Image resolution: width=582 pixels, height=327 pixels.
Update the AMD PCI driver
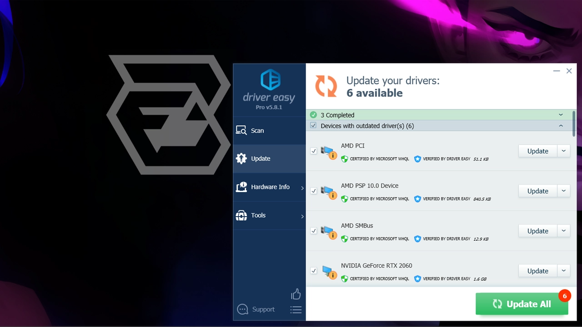tap(538, 151)
